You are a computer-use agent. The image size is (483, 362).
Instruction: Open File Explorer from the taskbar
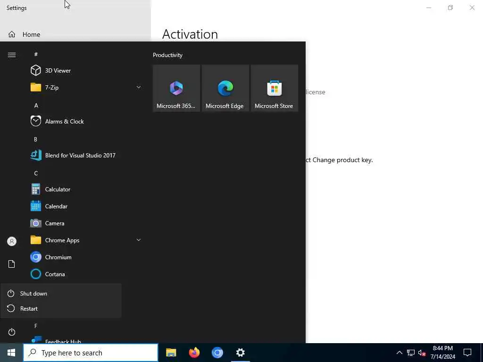[171, 353]
